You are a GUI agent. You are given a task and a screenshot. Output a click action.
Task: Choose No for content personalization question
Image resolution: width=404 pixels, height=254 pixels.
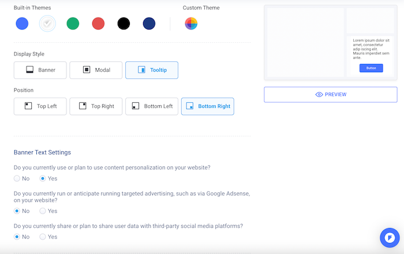coord(17,178)
